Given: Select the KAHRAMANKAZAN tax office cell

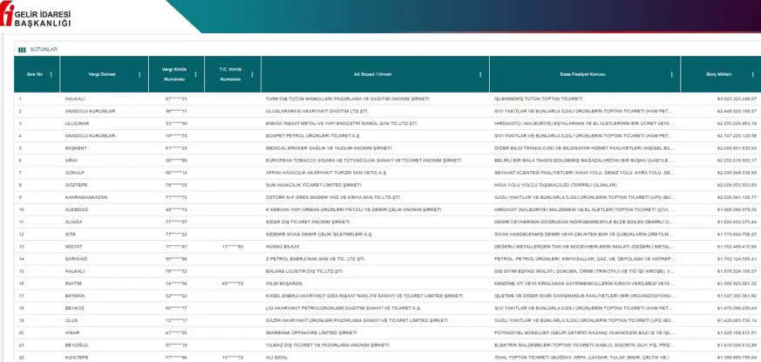Looking at the screenshot, I should [87, 198].
